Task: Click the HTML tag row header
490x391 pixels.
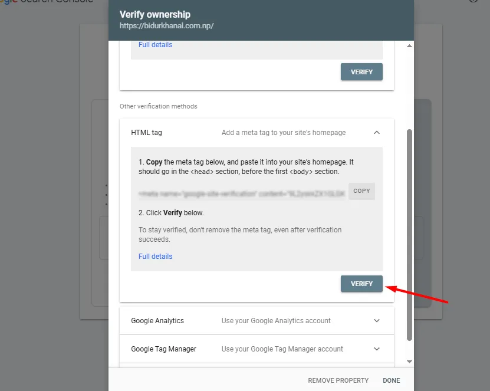Action: 146,133
